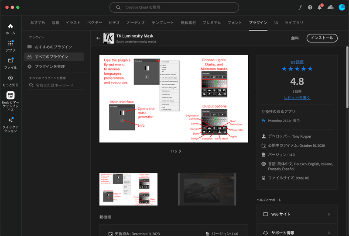Select すべてのプラグイン in the sidebar
This screenshot has height=236, width=349.
[54, 57]
